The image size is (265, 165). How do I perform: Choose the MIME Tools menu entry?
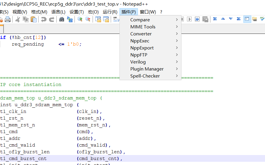click(143, 27)
